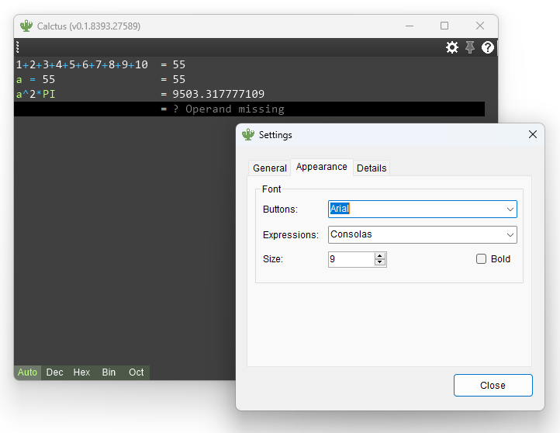The height and width of the screenshot is (433, 560).
Task: Maximize the Calctus window
Action: 444,26
